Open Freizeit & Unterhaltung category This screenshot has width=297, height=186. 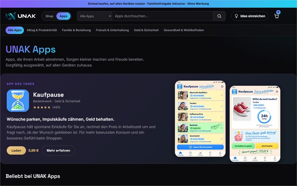pyautogui.click(x=112, y=30)
